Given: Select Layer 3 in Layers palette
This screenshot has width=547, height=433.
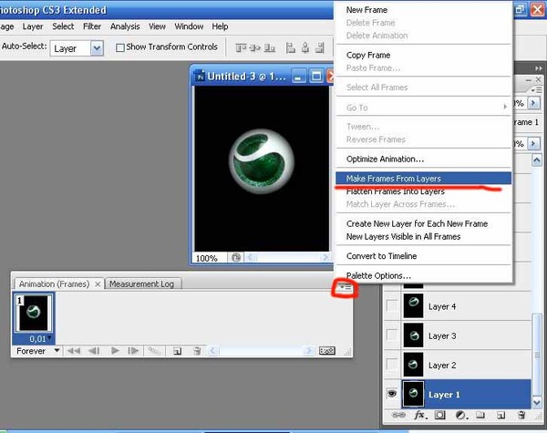Looking at the screenshot, I should click(x=466, y=335).
